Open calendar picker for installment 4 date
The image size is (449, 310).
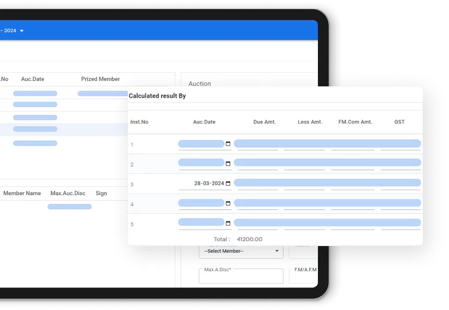click(228, 203)
